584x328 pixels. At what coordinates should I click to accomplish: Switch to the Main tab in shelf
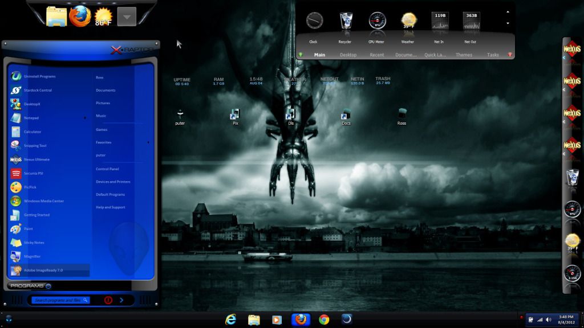319,55
